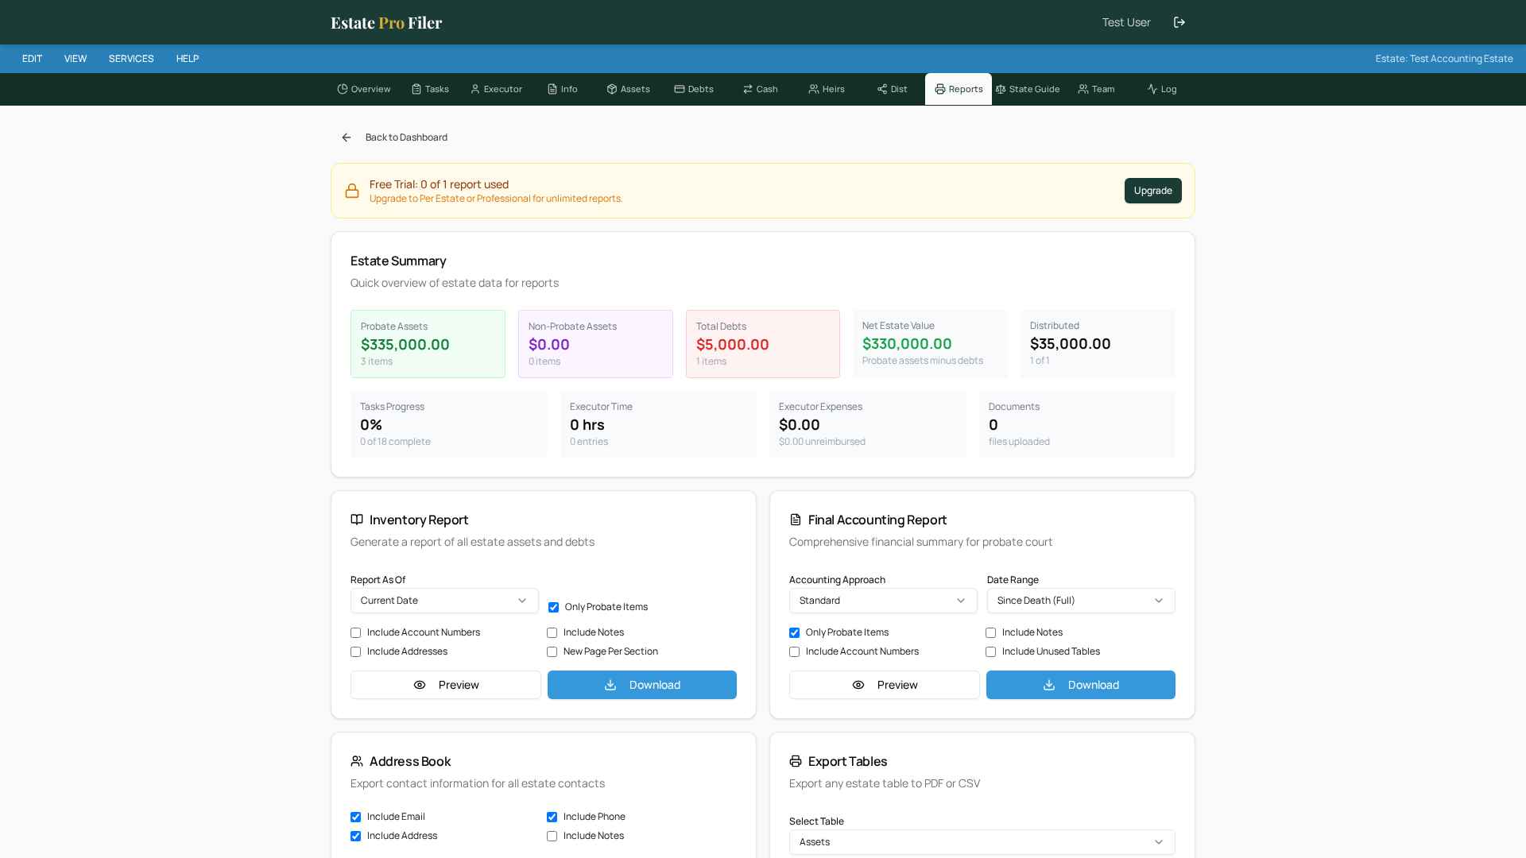Open the VIEW menu
Image resolution: width=1526 pixels, height=858 pixels.
(x=76, y=59)
